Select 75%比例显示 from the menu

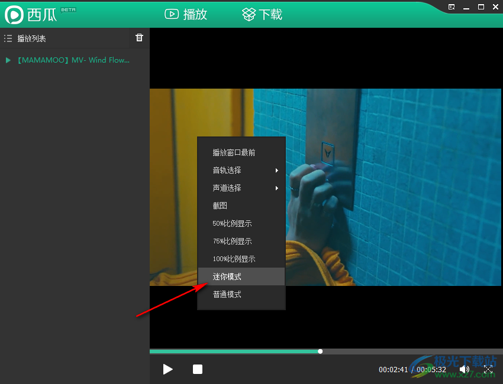coord(241,241)
